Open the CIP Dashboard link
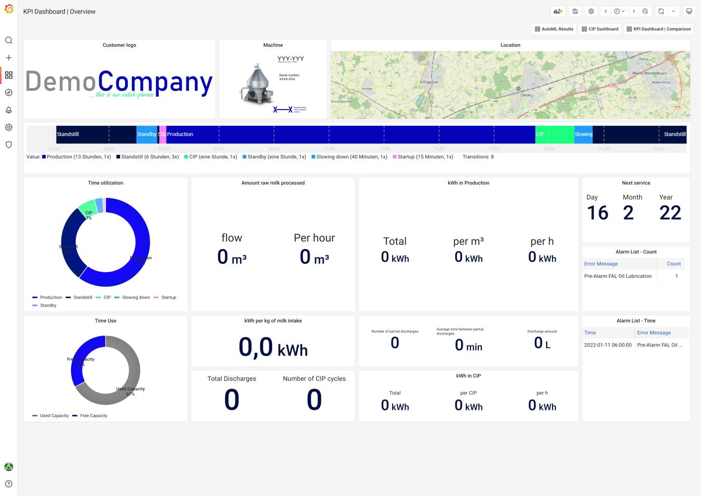701x496 pixels. (x=600, y=29)
